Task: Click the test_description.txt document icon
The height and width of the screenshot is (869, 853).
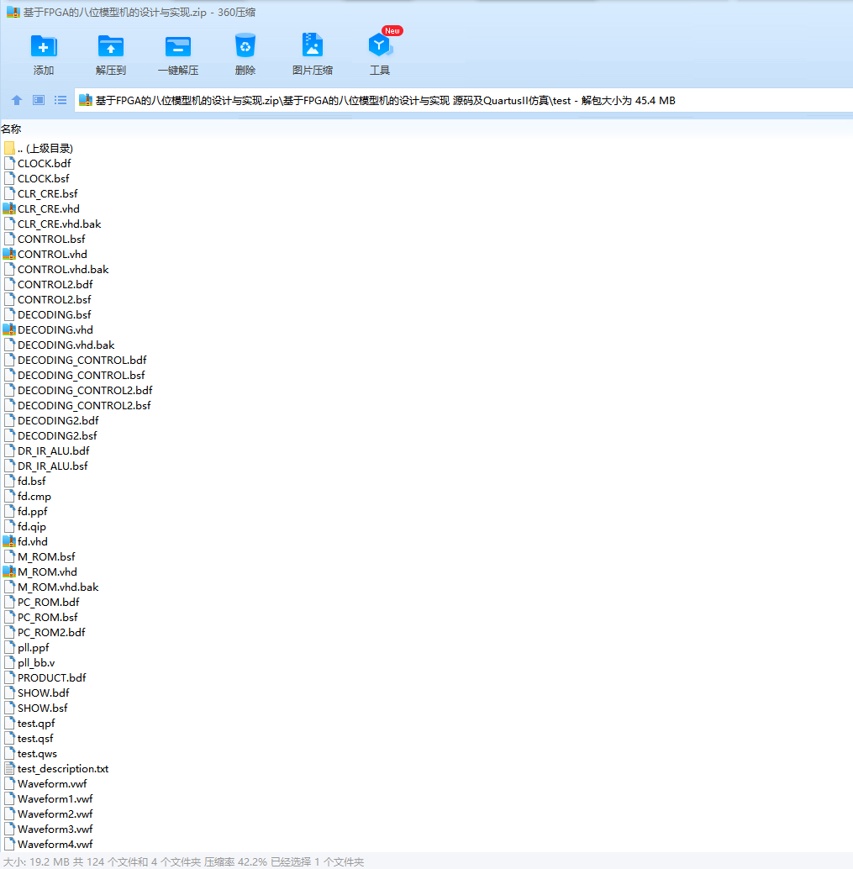Action: pyautogui.click(x=9, y=769)
